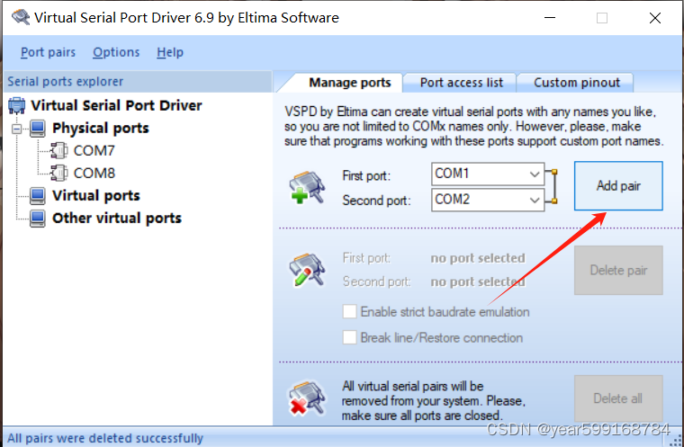Image resolution: width=684 pixels, height=447 pixels.
Task: Collapse the Physical ports tree node
Action: click(x=17, y=129)
